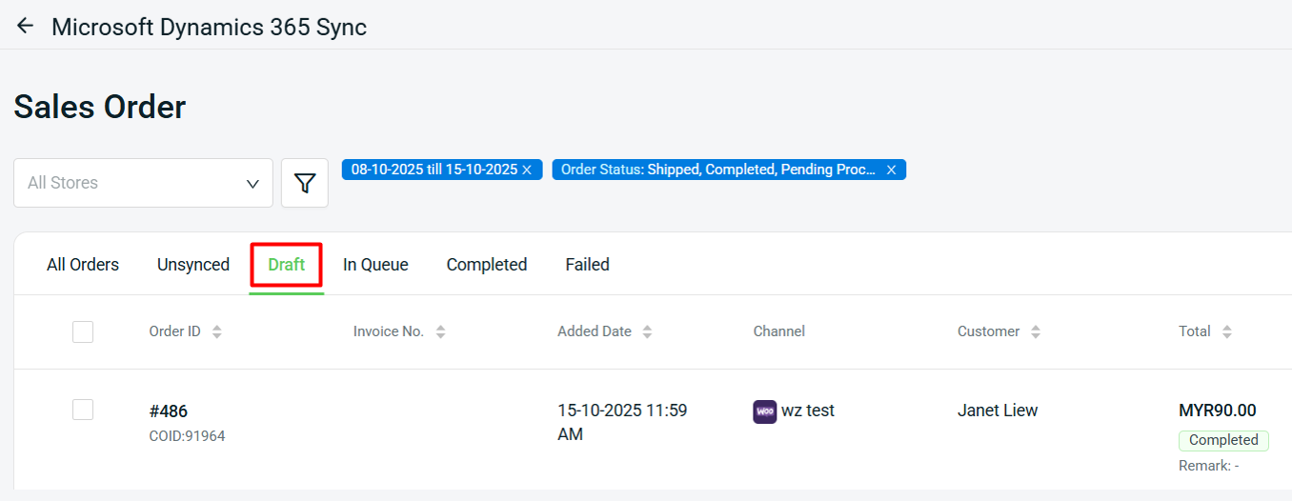
Task: Select the checkbox for order #486
Action: click(x=83, y=410)
